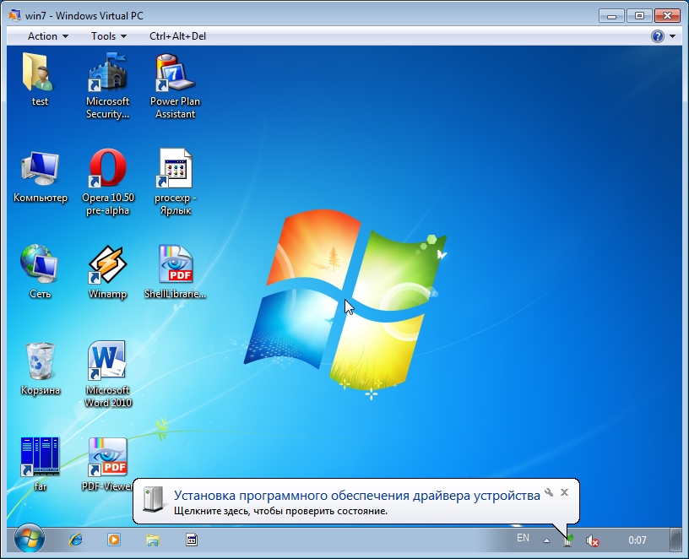The height and width of the screenshot is (559, 689).
Task: Minimize the Windows Virtual PC window
Action: (x=611, y=16)
